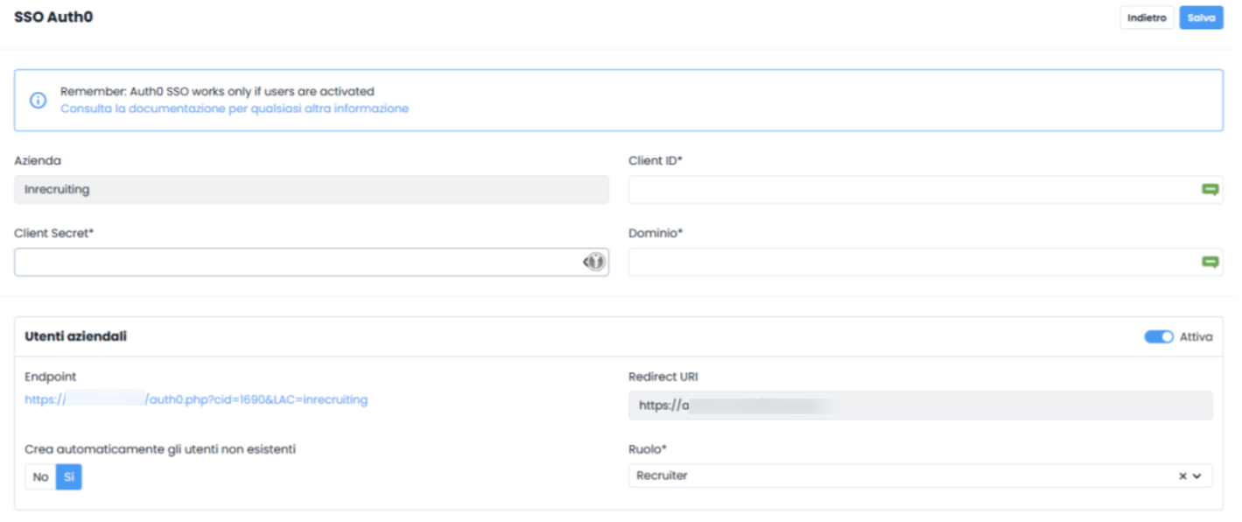Click the Client Secret* label
Viewport: 1242px width, 522px height.
(53, 233)
